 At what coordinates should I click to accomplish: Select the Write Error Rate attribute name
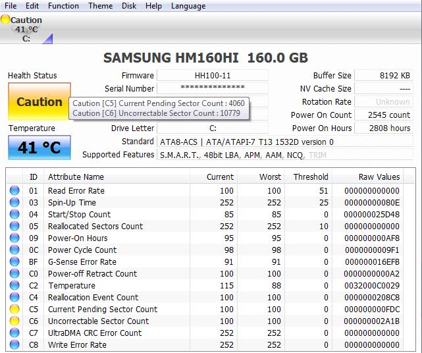[77, 344]
